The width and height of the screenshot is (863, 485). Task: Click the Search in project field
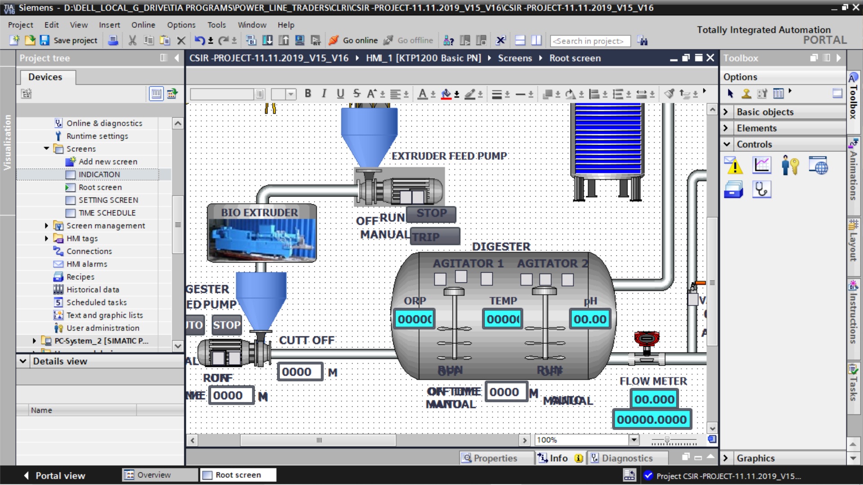point(590,41)
